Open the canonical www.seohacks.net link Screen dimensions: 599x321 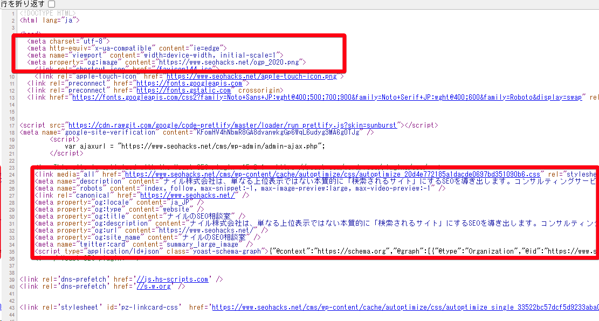click(x=187, y=196)
